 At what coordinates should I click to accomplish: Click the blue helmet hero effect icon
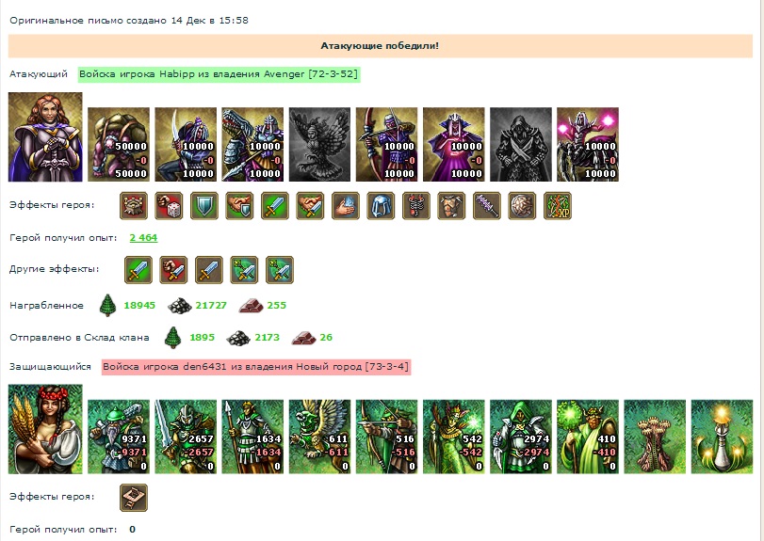[381, 205]
